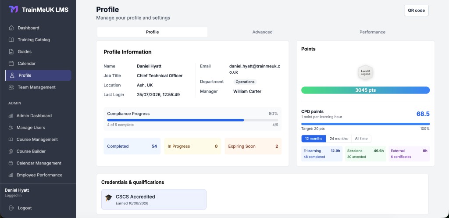The height and width of the screenshot is (218, 449).
Task: Open Dashboard in the sidebar
Action: [x=38, y=28]
